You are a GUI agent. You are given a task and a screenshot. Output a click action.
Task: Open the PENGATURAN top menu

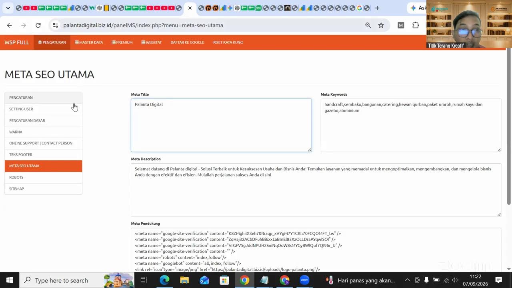point(52,42)
